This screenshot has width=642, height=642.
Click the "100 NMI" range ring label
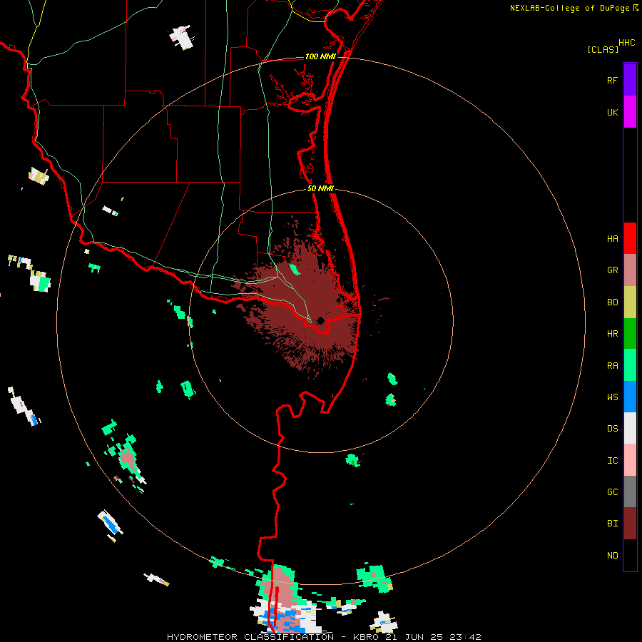coord(320,56)
